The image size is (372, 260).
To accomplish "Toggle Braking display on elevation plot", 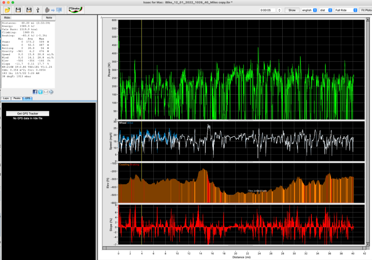I will 135,164.
